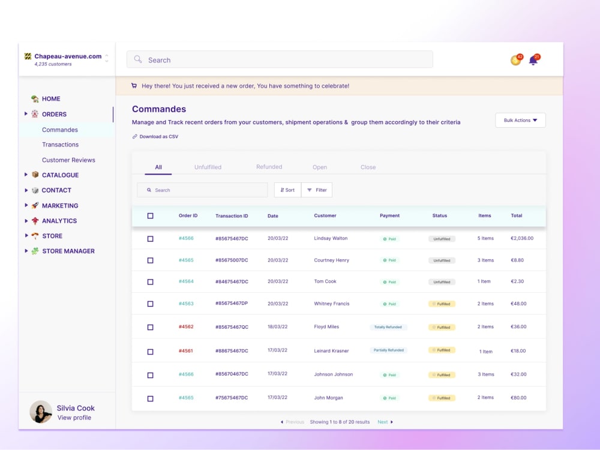Click the Previous page arrow icon

pos(282,422)
